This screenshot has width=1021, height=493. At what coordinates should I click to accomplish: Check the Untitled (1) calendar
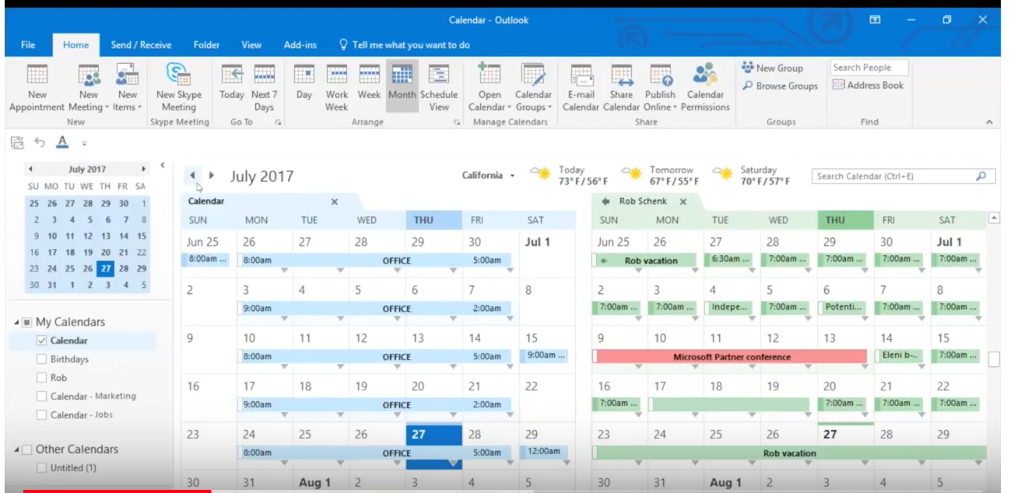pyautogui.click(x=42, y=468)
